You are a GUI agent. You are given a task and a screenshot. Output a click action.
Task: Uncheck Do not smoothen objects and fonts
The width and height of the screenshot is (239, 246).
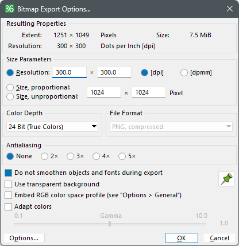point(9,173)
